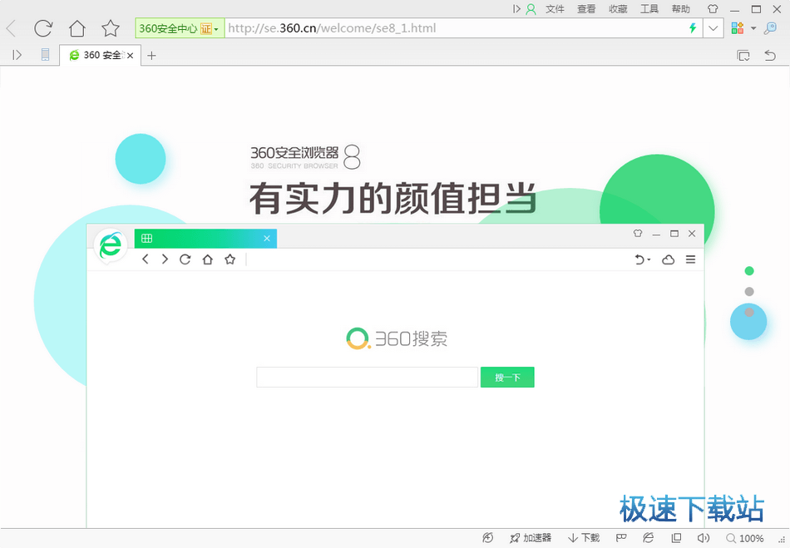Open the skin shirt icon

tap(713, 8)
